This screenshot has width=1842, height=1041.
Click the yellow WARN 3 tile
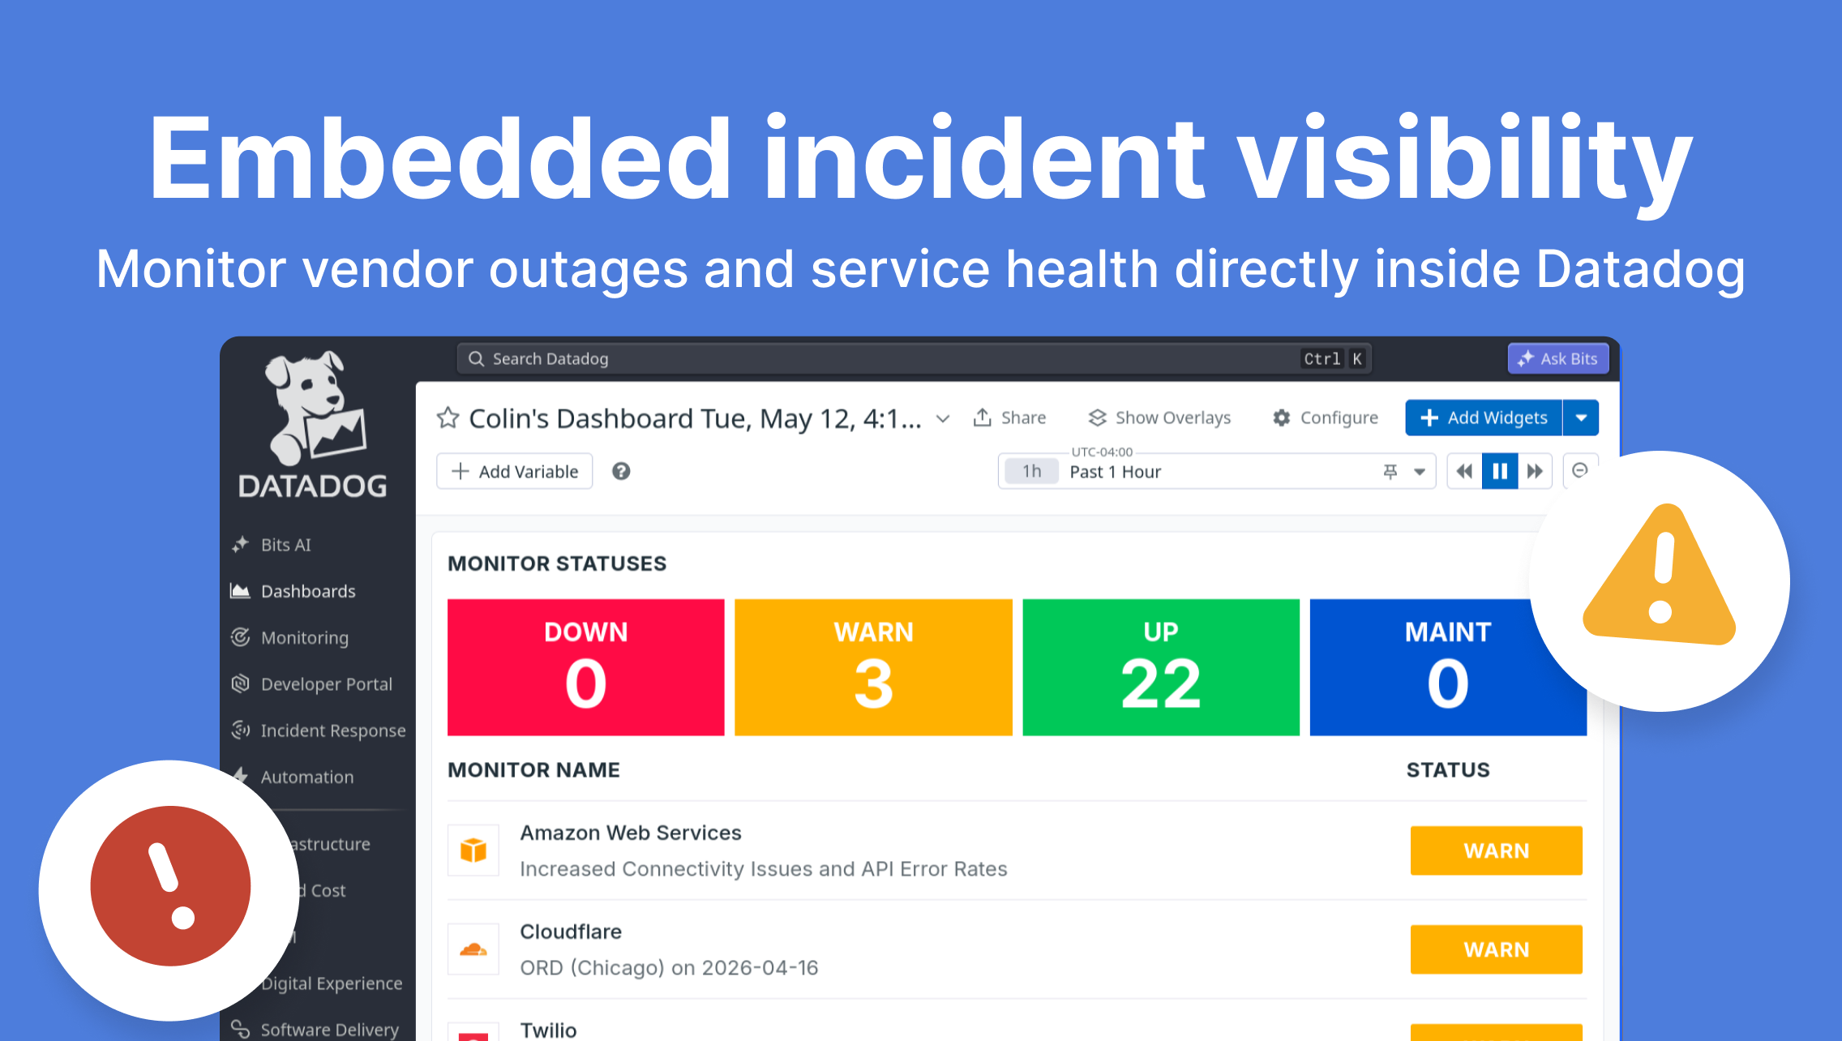pos(873,667)
